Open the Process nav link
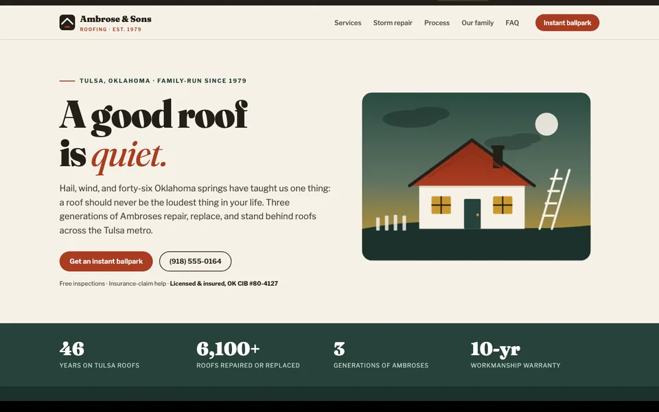 point(437,23)
